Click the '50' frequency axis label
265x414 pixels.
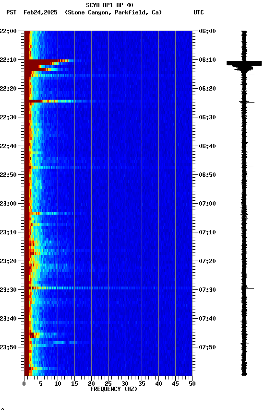pos(193,384)
